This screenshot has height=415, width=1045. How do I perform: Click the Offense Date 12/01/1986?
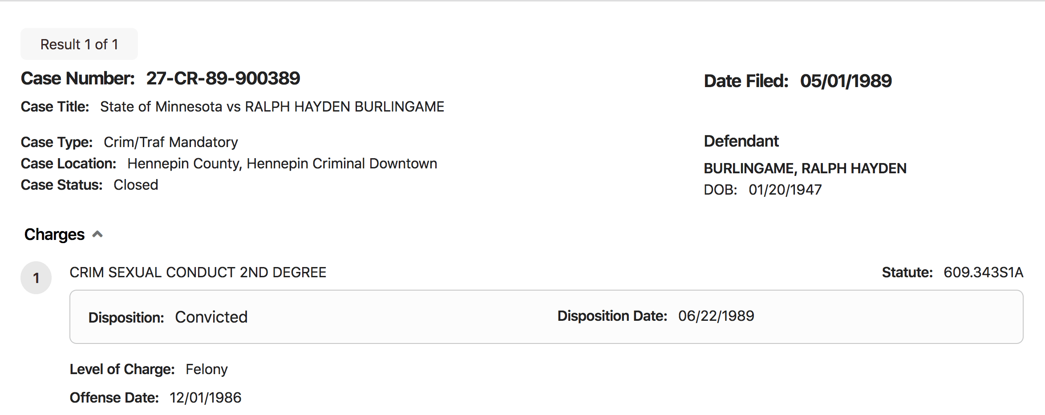click(205, 398)
